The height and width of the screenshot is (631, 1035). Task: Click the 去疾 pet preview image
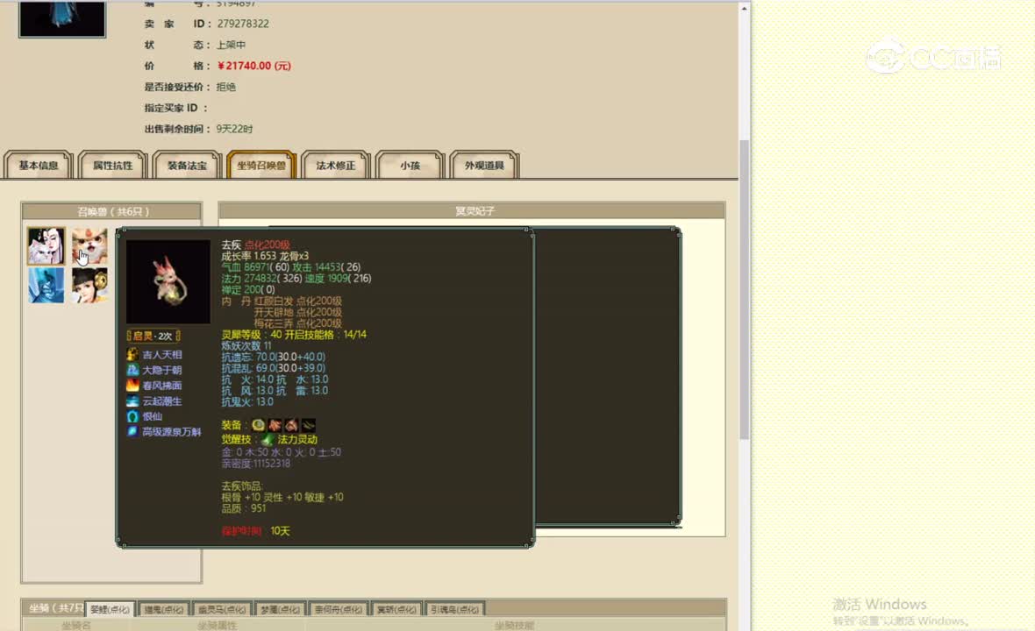pos(168,281)
